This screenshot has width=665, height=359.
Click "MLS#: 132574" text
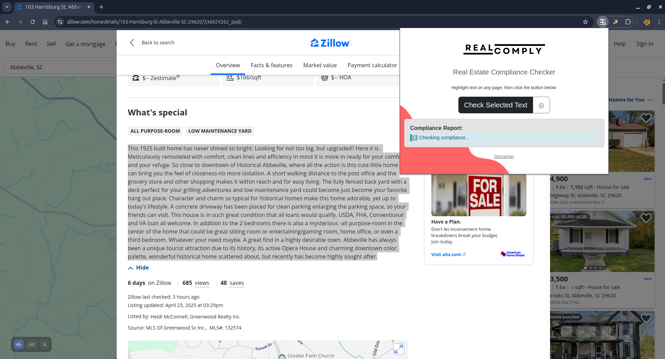(x=225, y=328)
